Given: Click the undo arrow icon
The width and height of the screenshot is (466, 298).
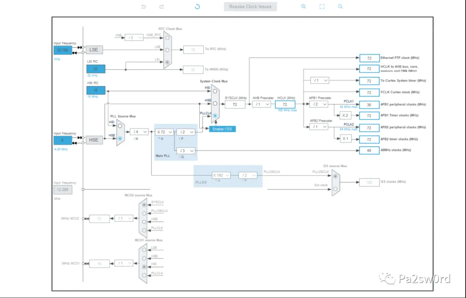Looking at the screenshot, I should [143, 6].
